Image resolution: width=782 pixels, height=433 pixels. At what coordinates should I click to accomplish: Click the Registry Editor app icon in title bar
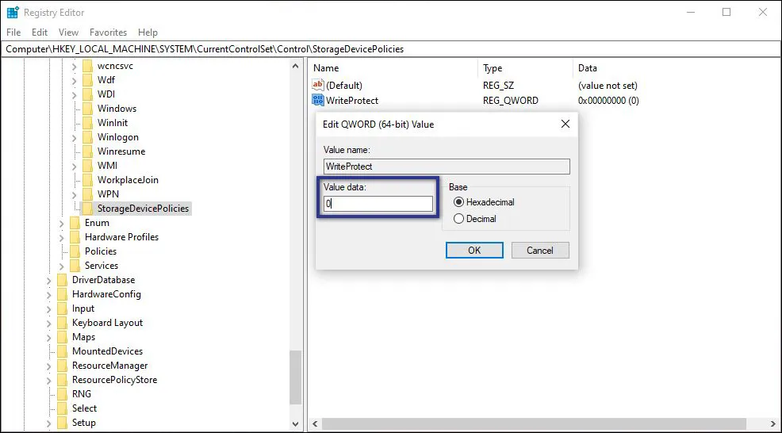point(13,13)
